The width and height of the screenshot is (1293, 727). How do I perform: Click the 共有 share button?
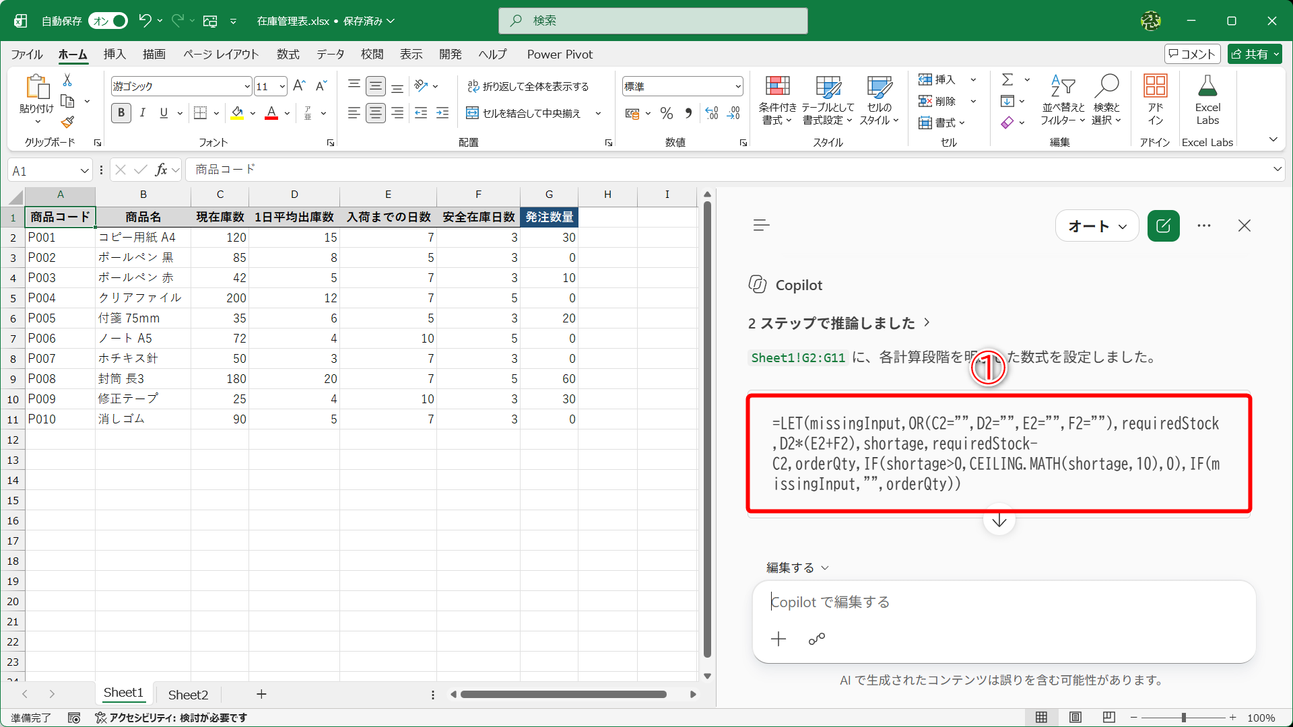coord(1255,54)
